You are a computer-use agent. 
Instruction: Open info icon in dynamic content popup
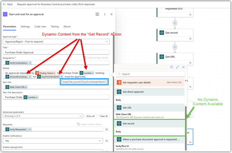click(x=171, y=67)
